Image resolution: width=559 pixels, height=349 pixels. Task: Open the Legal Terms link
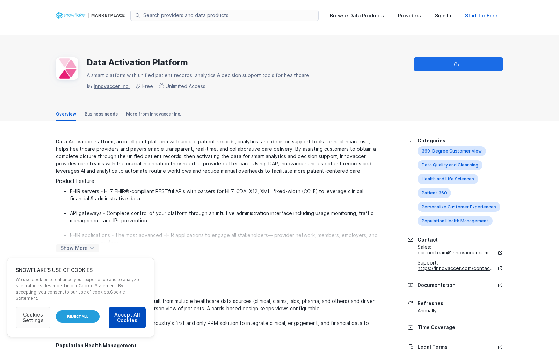433,347
